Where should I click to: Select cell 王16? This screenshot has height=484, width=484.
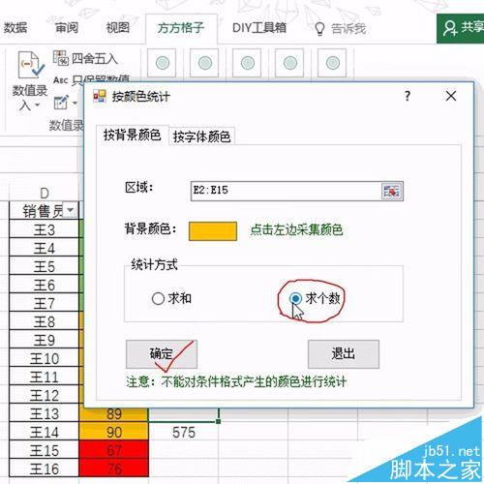tap(45, 468)
